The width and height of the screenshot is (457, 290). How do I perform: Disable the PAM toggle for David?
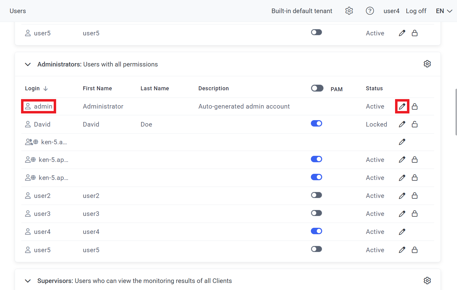tap(316, 124)
